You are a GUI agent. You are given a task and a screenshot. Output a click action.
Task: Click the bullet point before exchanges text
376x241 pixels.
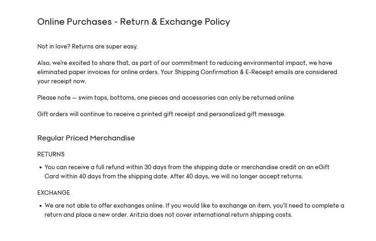point(40,206)
